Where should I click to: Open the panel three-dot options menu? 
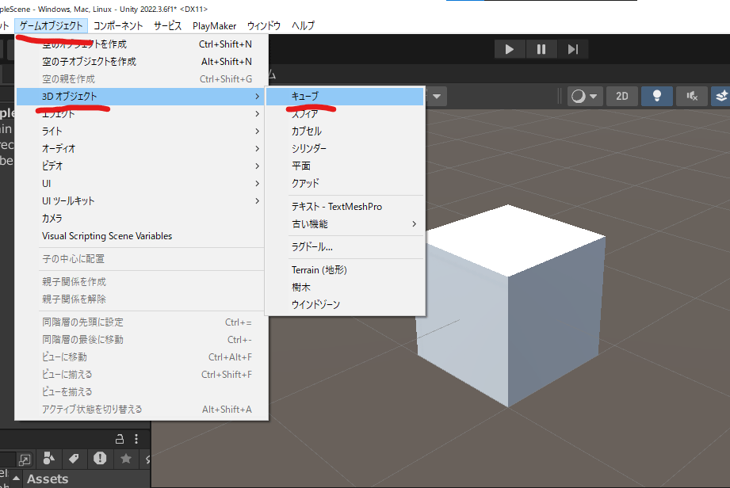pos(136,439)
